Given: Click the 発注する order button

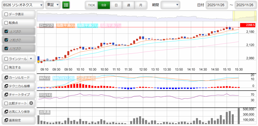Looking at the screenshot, I should coord(18,67).
